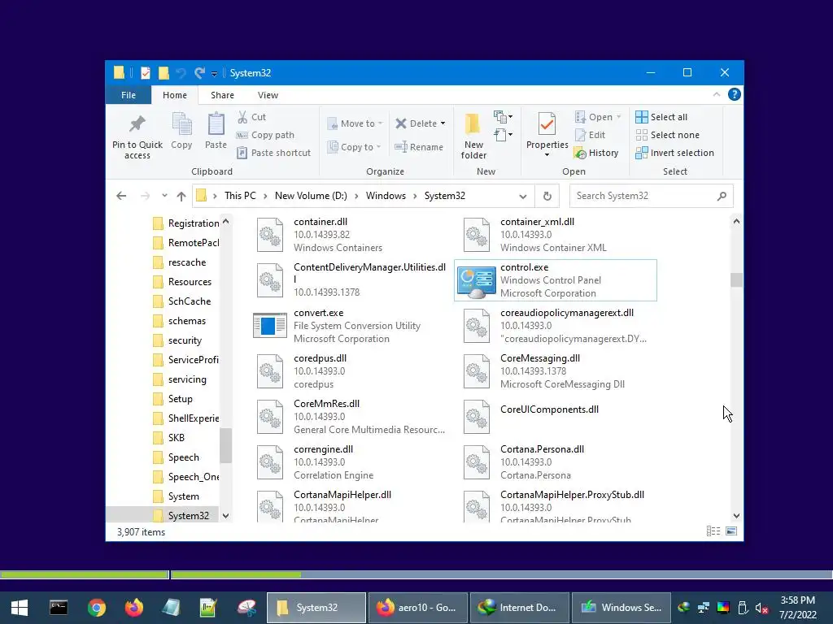The width and height of the screenshot is (833, 624).
Task: Go up one folder level
Action: [181, 196]
